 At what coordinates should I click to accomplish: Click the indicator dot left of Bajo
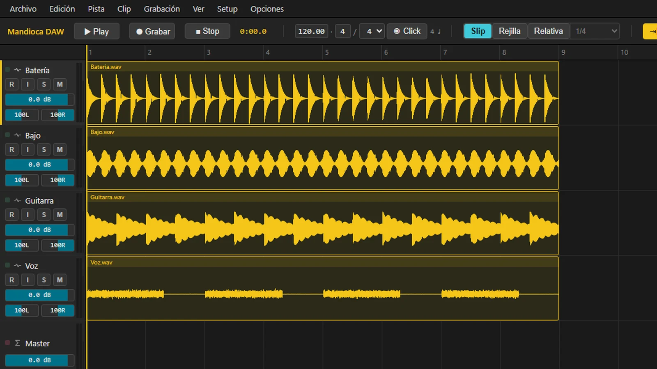(x=7, y=135)
